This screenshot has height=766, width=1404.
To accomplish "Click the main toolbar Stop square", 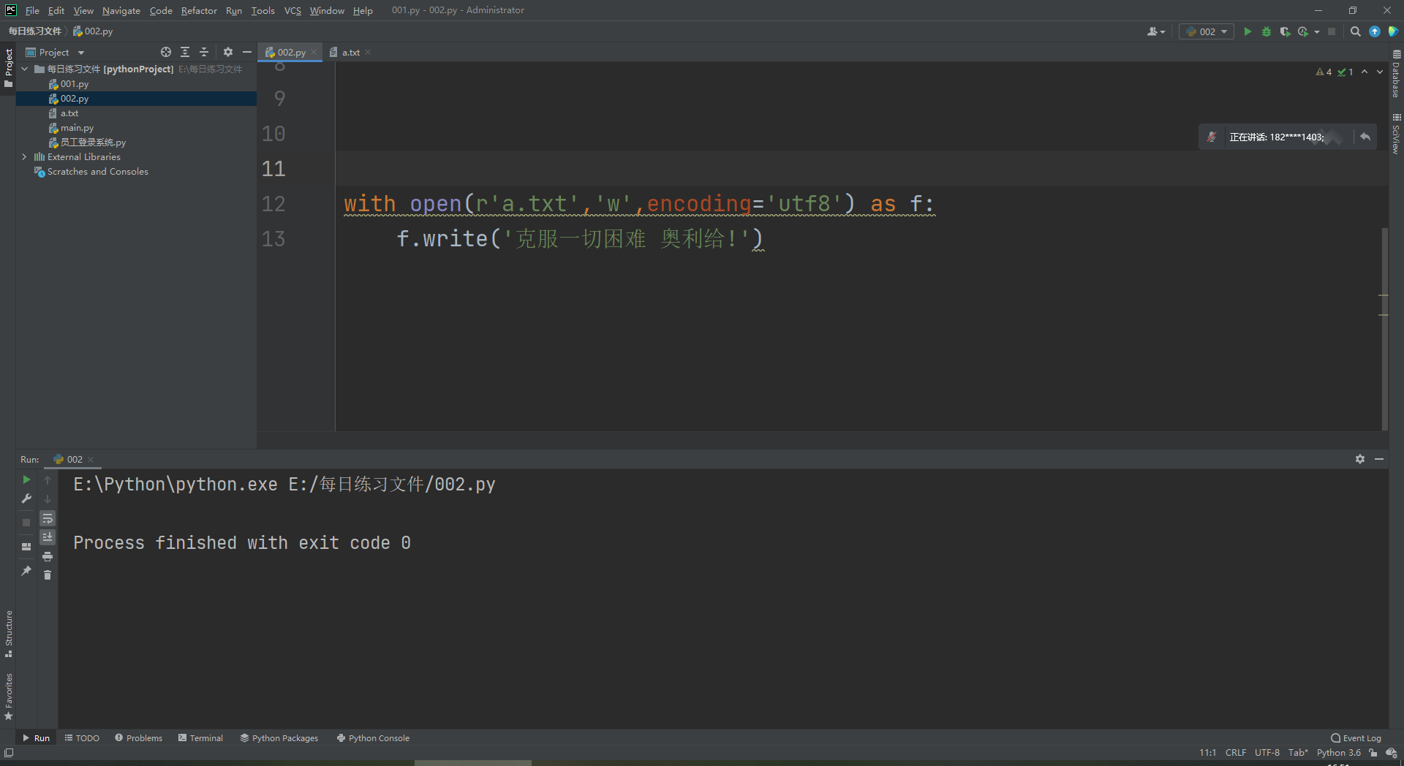I will [1332, 31].
